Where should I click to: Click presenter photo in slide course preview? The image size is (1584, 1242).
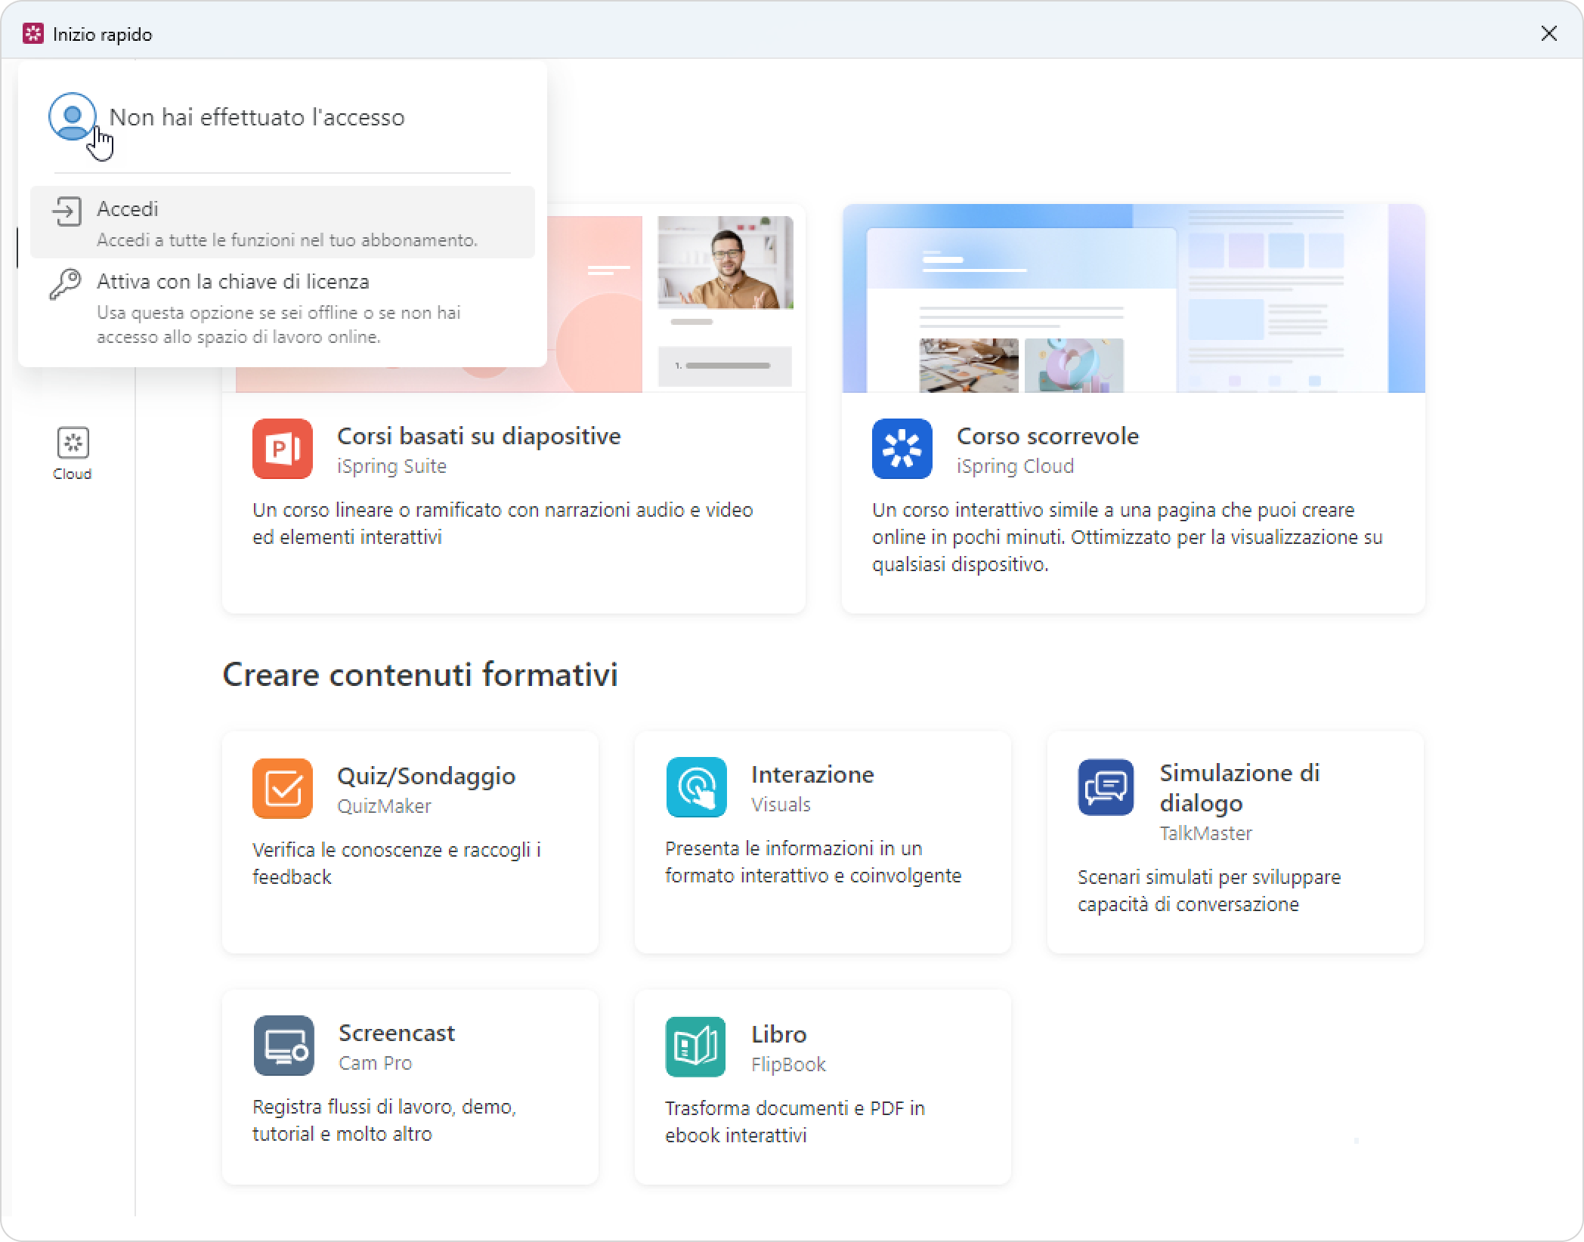(725, 262)
